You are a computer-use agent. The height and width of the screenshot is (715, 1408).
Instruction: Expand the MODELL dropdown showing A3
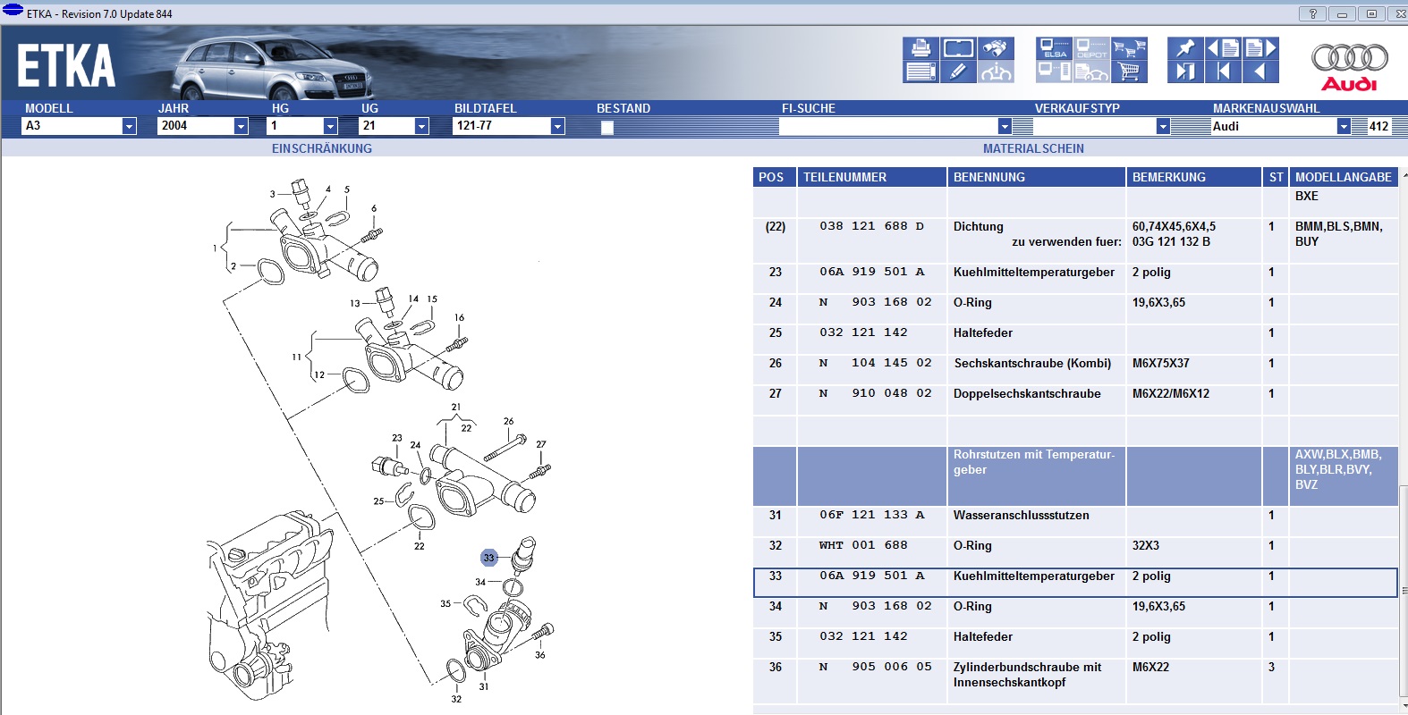[x=129, y=127]
